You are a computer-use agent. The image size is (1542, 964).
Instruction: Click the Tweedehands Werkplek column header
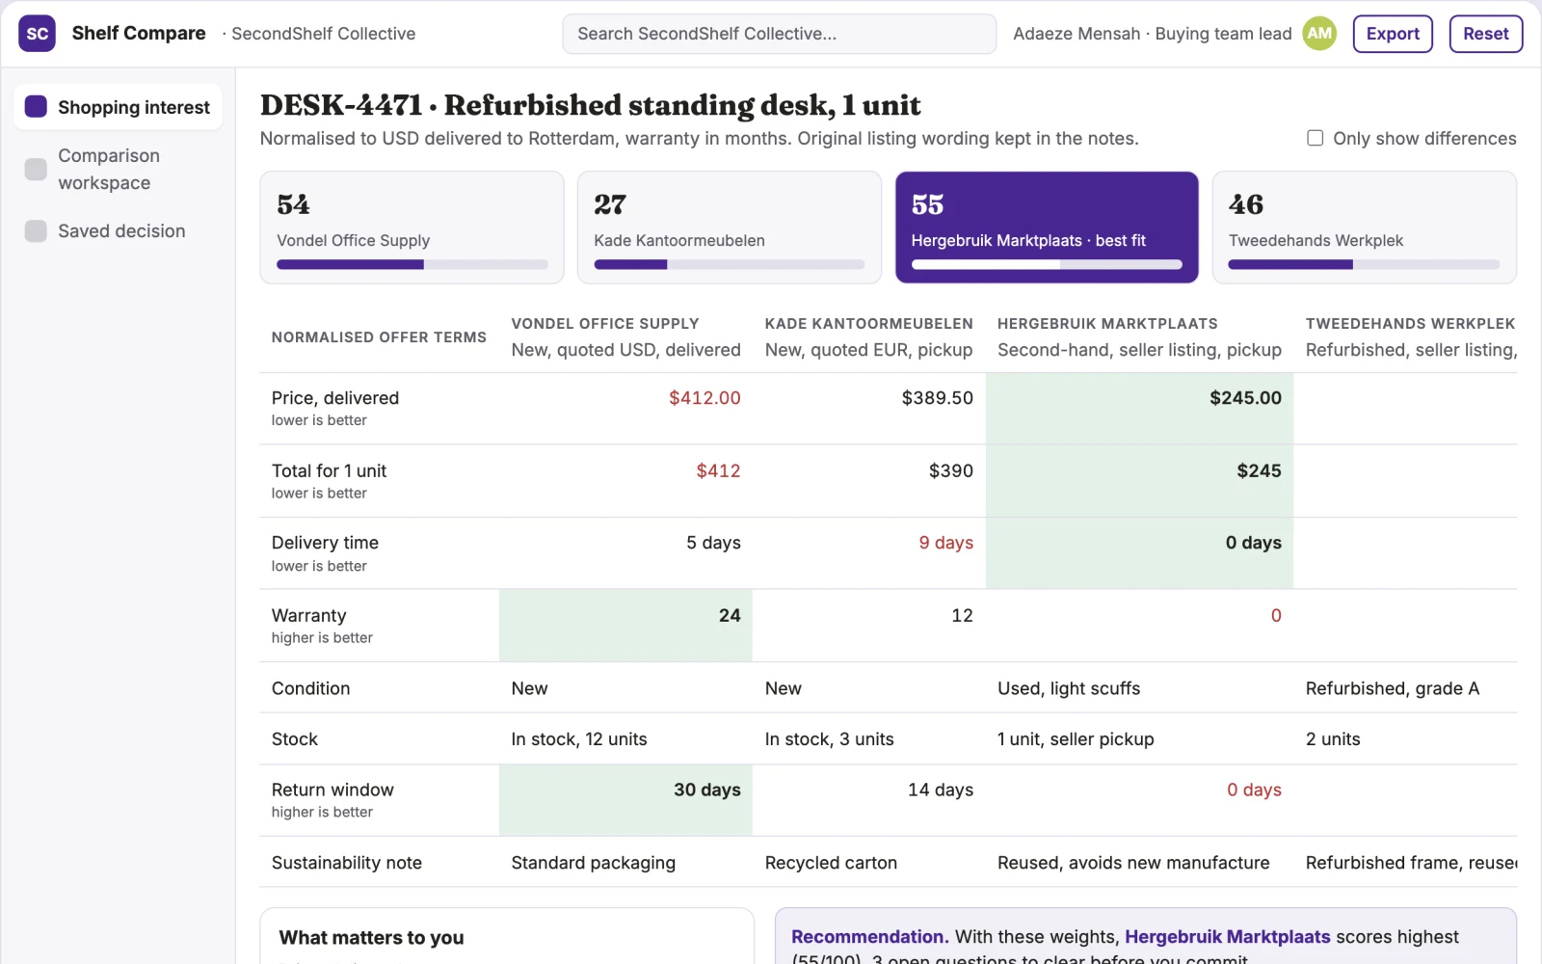click(x=1405, y=337)
